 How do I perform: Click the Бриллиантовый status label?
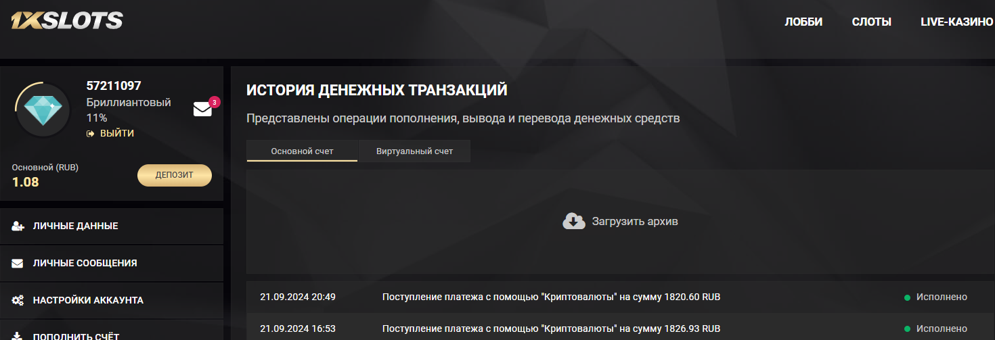click(129, 103)
